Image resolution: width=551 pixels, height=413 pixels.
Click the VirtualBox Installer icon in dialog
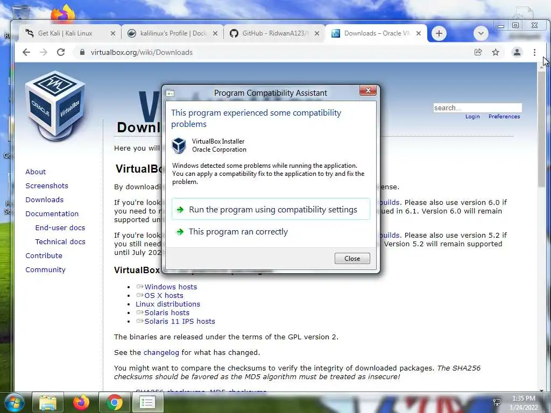[179, 145]
